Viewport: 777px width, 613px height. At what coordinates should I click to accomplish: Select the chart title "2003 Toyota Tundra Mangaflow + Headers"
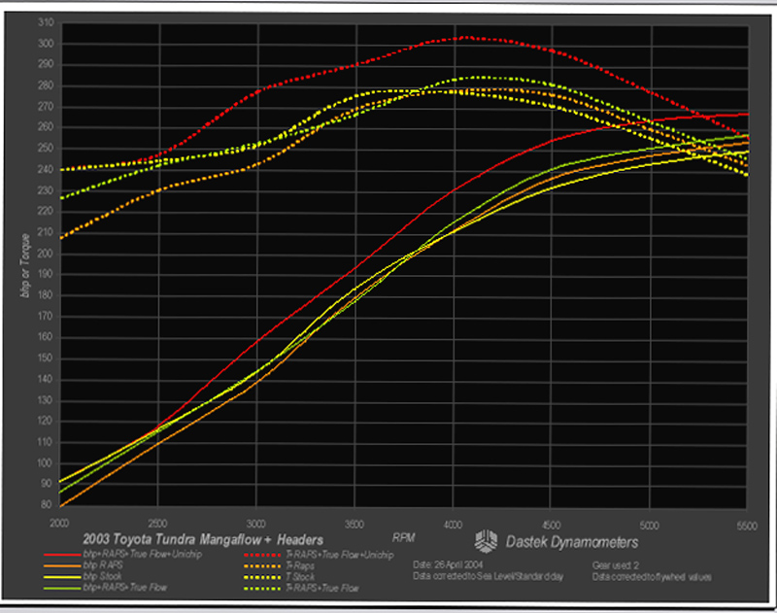point(203,540)
